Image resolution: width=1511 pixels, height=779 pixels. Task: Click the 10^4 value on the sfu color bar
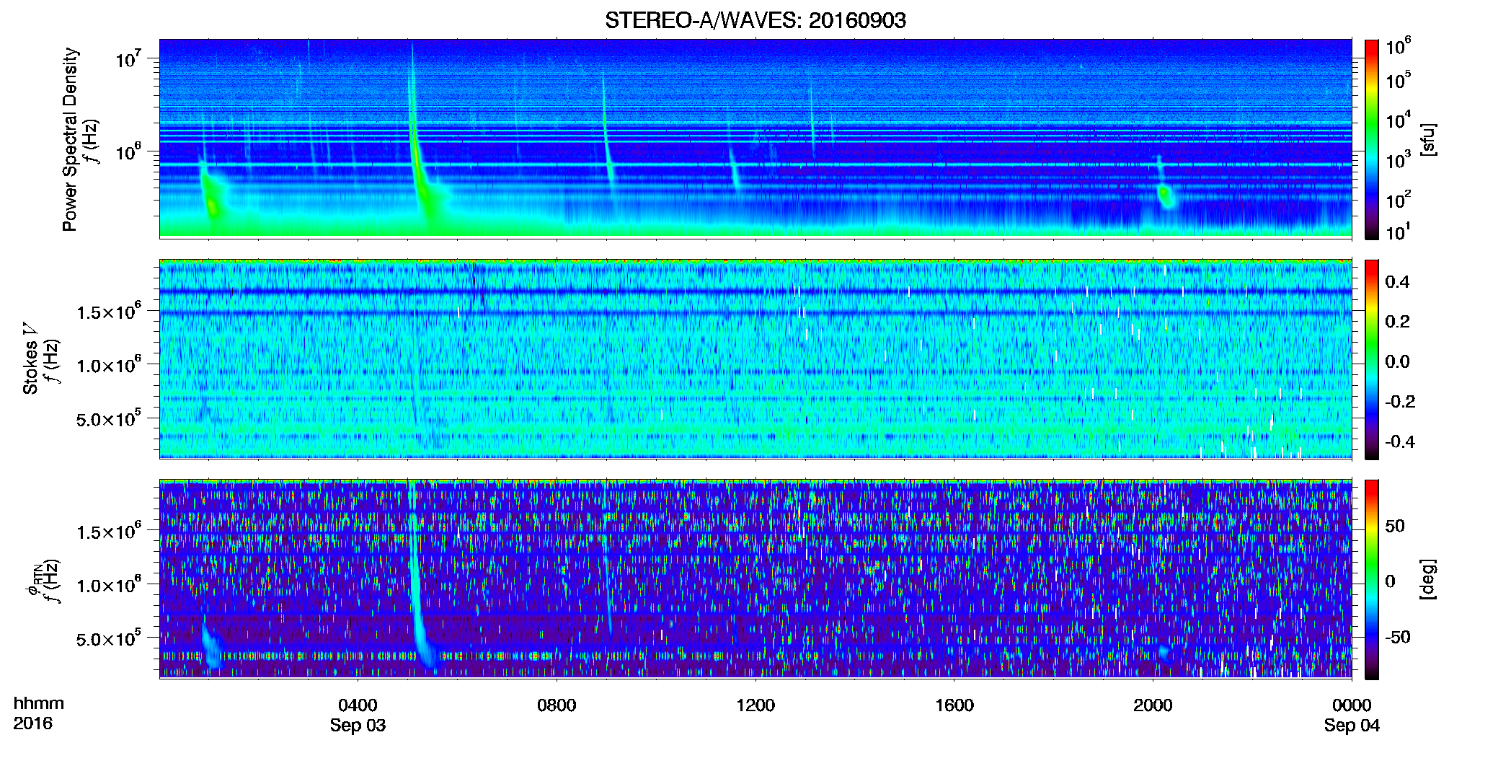click(x=1399, y=120)
